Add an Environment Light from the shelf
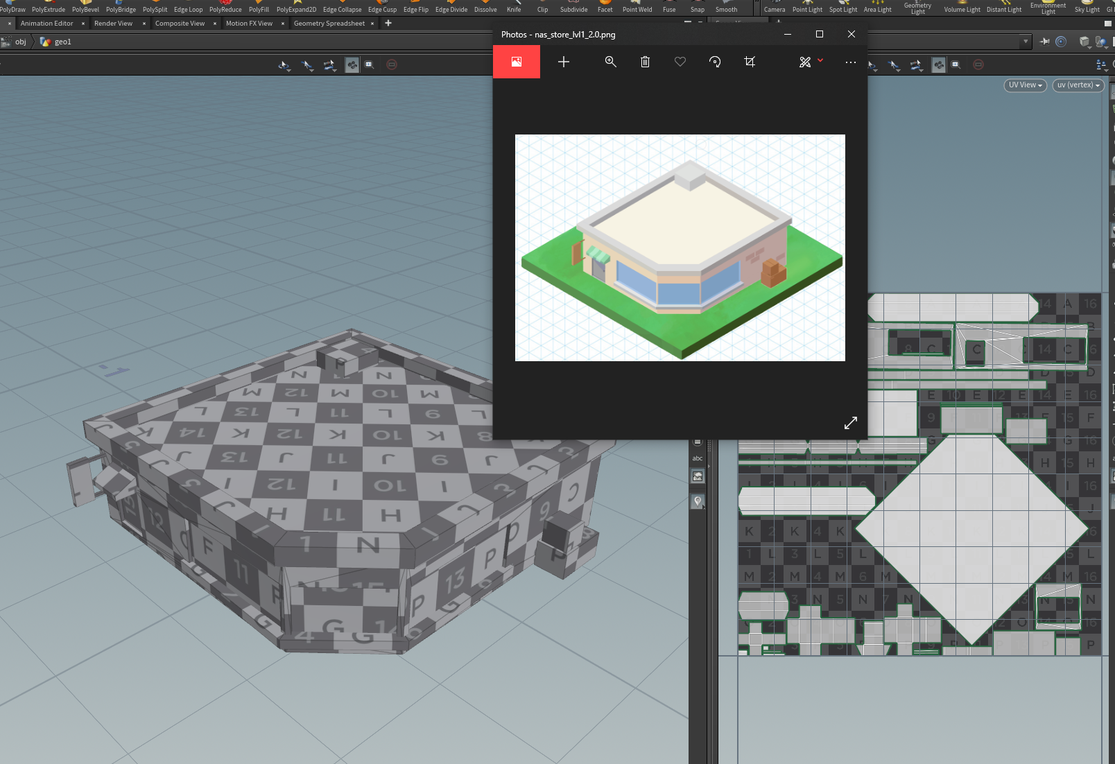 (x=1048, y=8)
